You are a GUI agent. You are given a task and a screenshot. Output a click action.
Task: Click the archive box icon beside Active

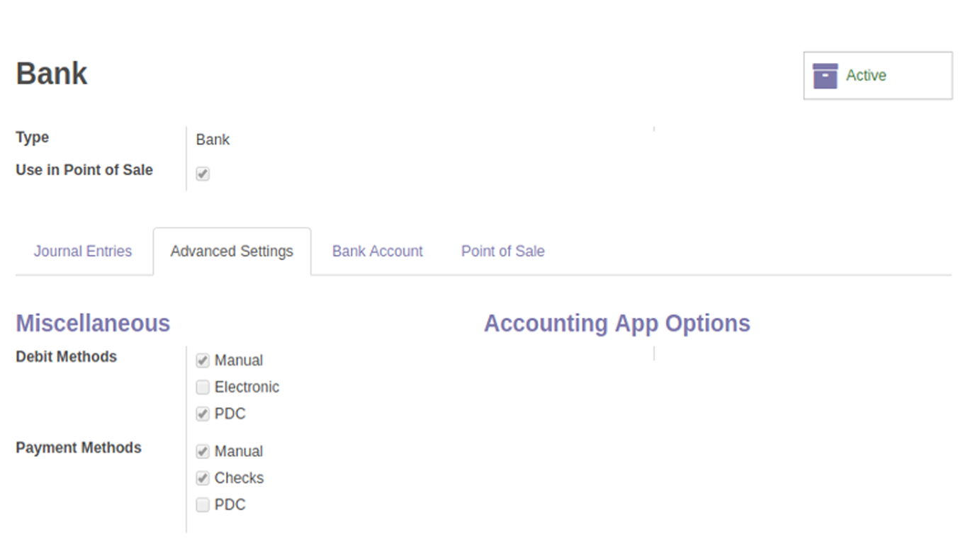(x=825, y=75)
